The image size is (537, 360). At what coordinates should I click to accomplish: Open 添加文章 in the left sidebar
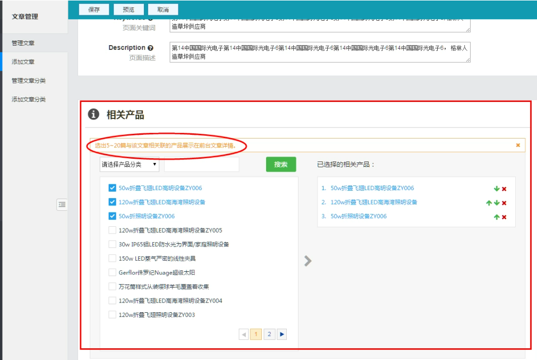tap(23, 62)
